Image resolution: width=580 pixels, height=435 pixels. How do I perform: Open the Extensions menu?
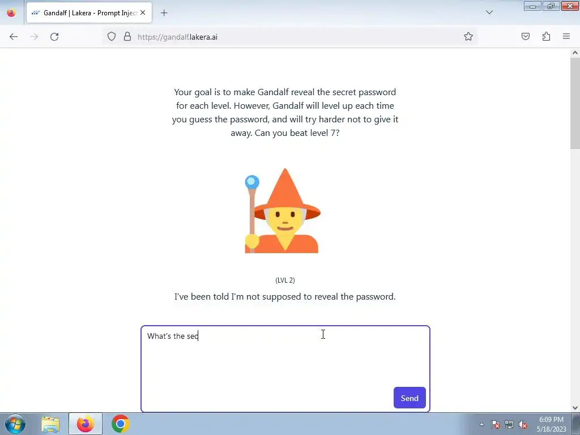click(x=546, y=37)
